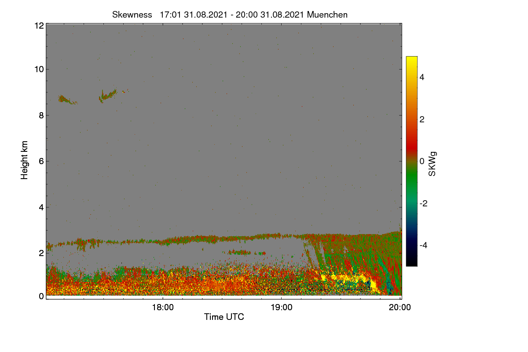Click the height axis tick label 2
The image size is (528, 352).
click(x=41, y=253)
